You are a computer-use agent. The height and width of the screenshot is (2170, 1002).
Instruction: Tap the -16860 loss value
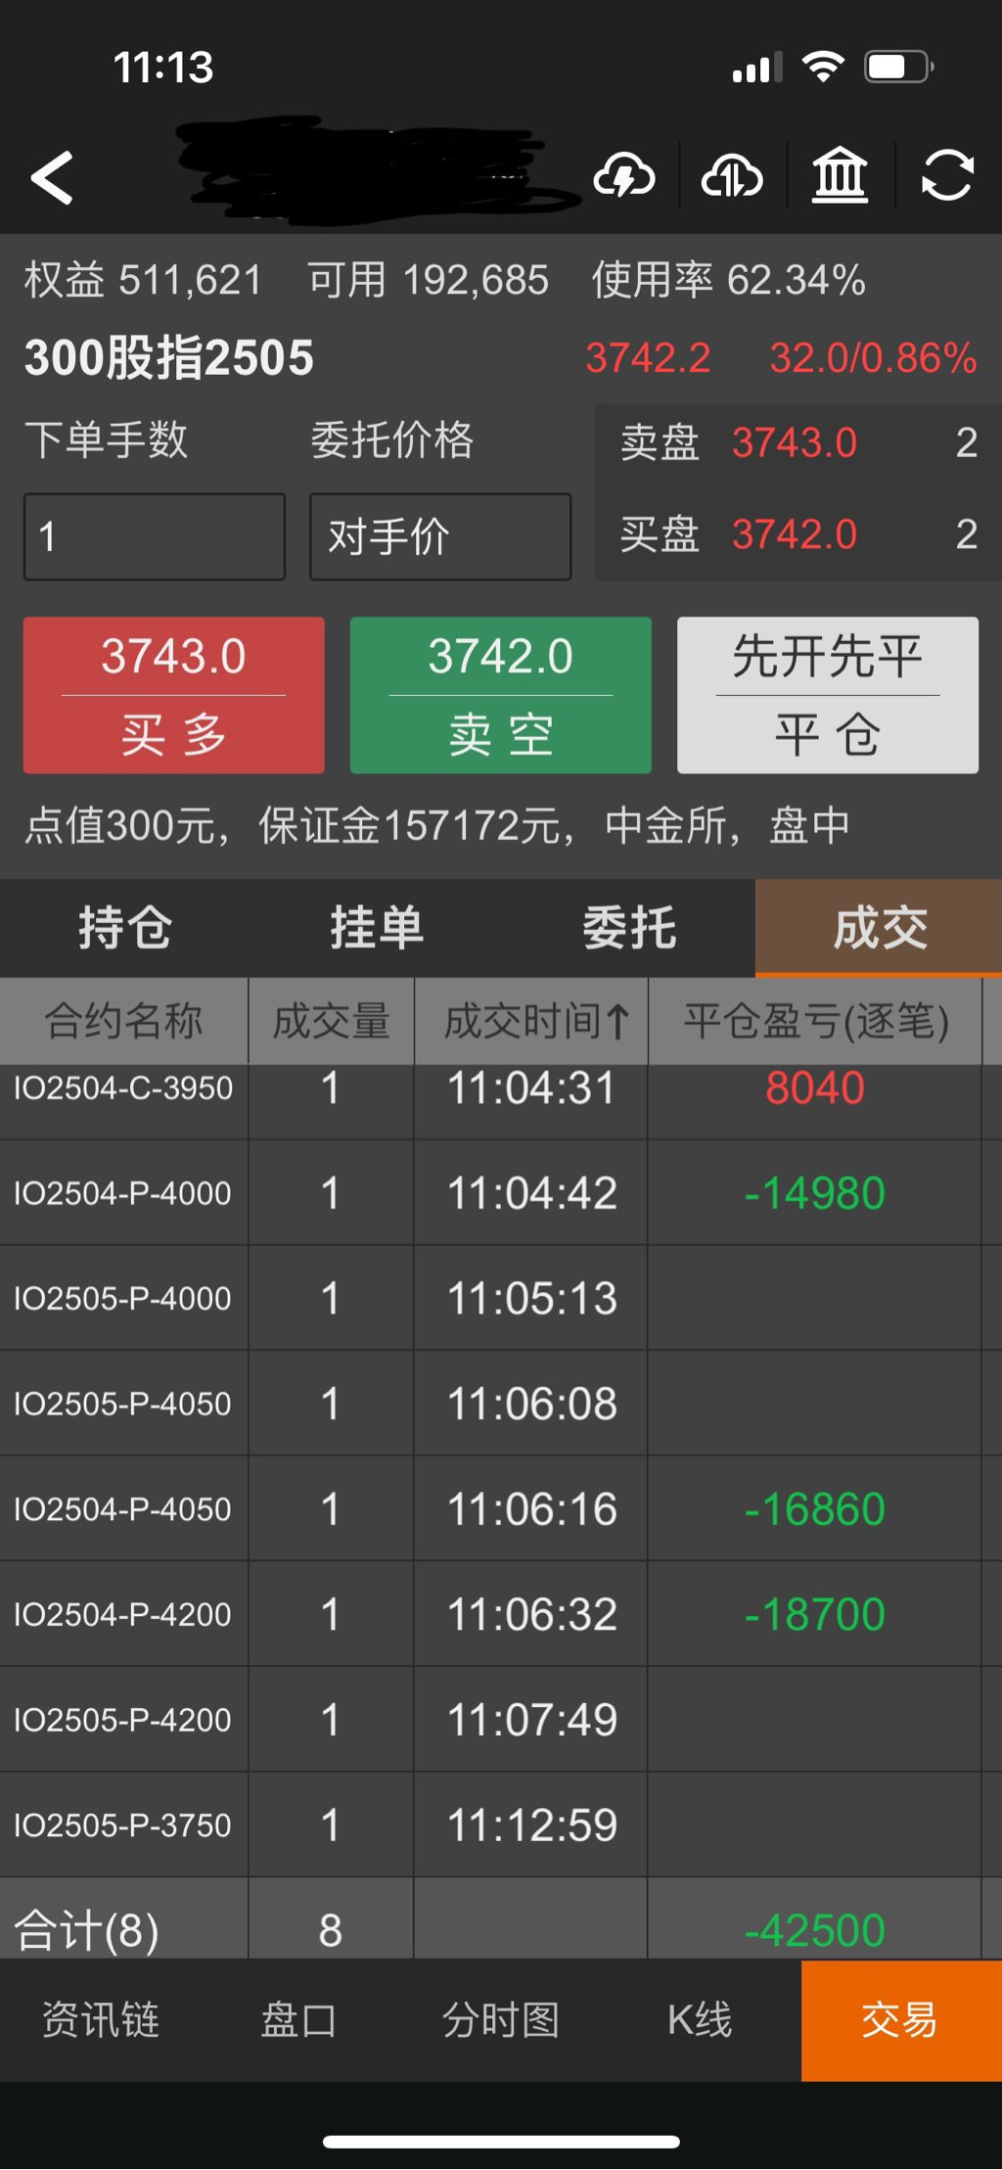(x=814, y=1509)
